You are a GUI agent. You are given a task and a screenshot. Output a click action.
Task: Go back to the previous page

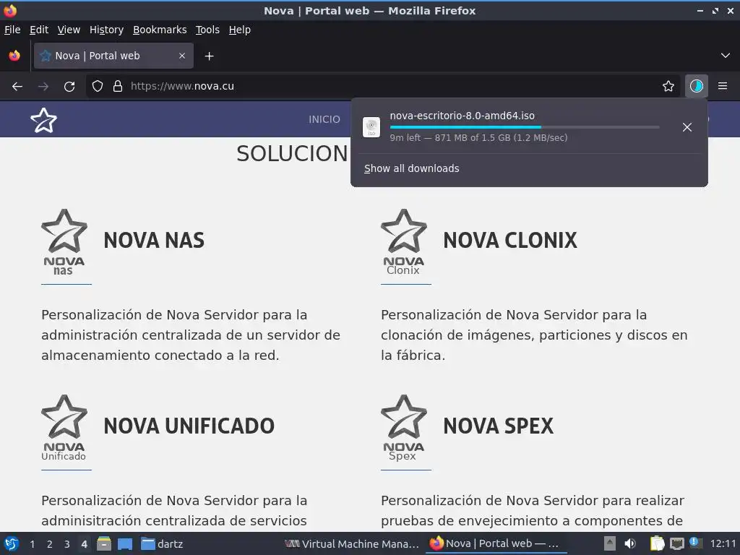pos(17,87)
